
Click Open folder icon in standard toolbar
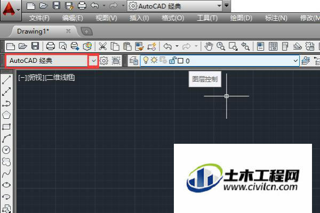[23, 46]
